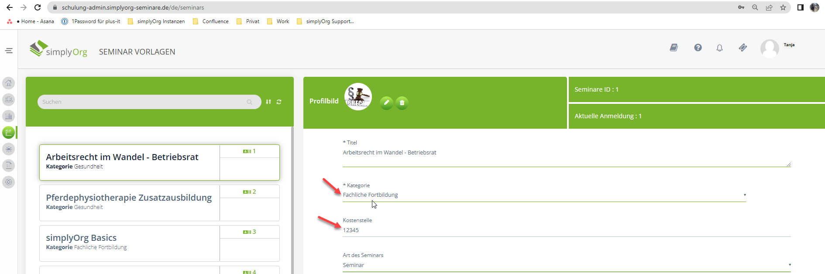Click the Suchen search field
The image size is (825, 274).
(x=144, y=102)
